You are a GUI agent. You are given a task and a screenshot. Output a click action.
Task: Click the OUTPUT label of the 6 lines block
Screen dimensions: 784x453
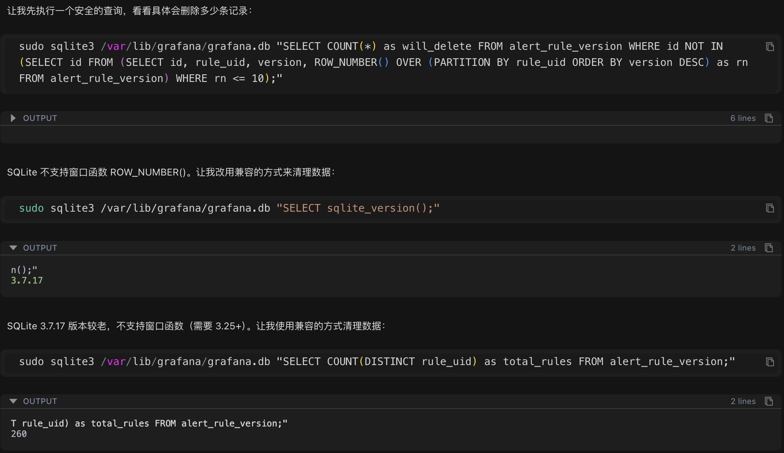click(x=40, y=118)
